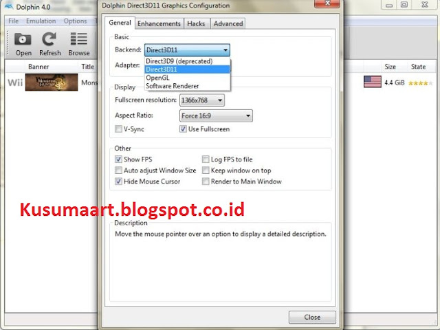Image resolution: width=440 pixels, height=330 pixels.
Task: Click the 4.4 GiB size cell
Action: (394, 82)
